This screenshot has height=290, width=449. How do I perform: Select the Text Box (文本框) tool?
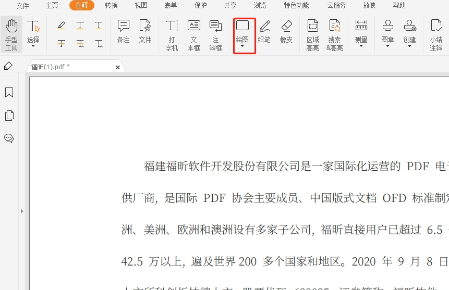[194, 34]
